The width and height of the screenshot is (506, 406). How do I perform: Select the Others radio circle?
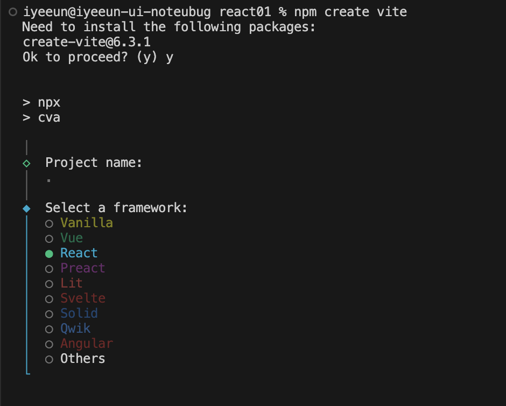[49, 359]
